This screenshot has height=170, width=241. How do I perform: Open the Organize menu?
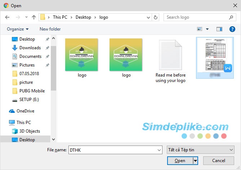click(x=18, y=29)
